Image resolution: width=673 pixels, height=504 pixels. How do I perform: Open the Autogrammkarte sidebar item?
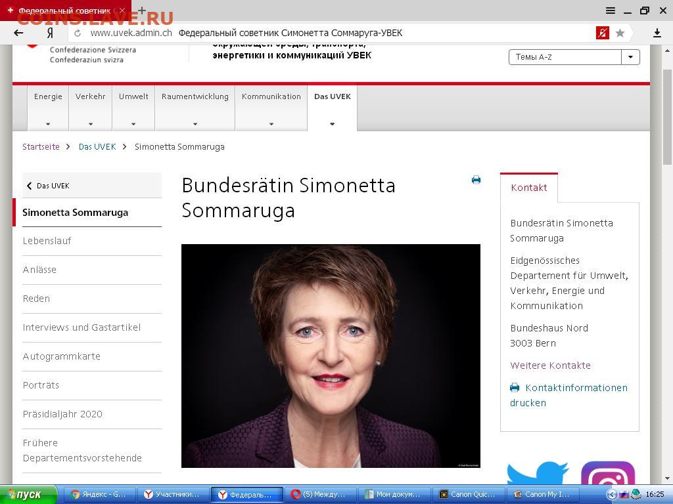pyautogui.click(x=92, y=356)
